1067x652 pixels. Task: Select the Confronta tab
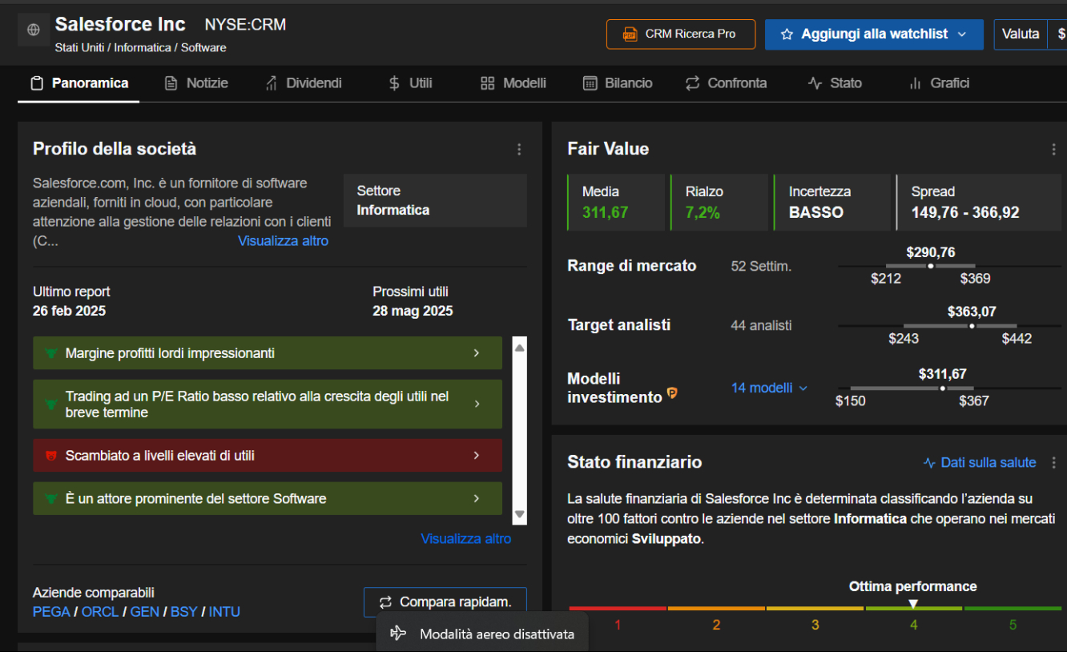726,83
